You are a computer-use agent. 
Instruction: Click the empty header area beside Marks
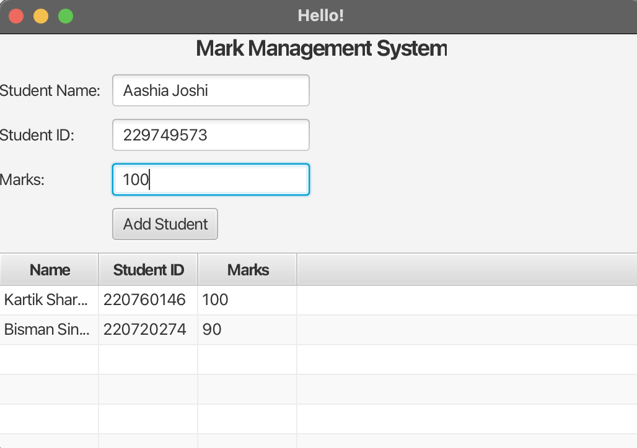tap(465, 269)
